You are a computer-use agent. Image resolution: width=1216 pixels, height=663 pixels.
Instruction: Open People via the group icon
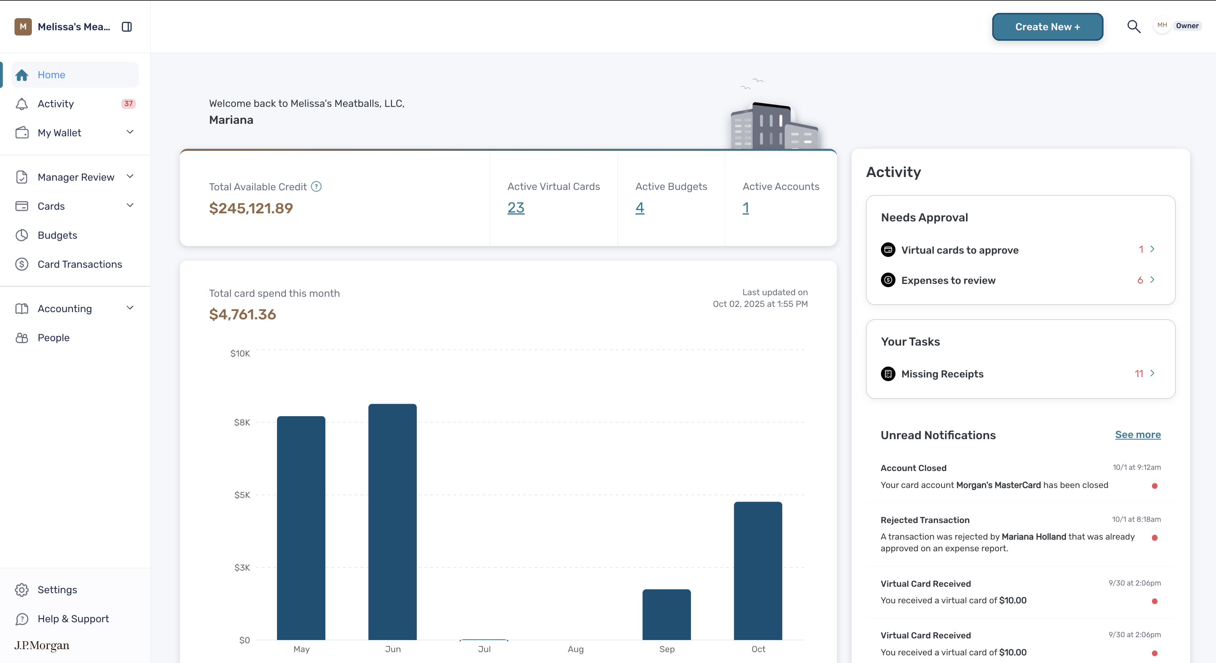[x=22, y=338]
